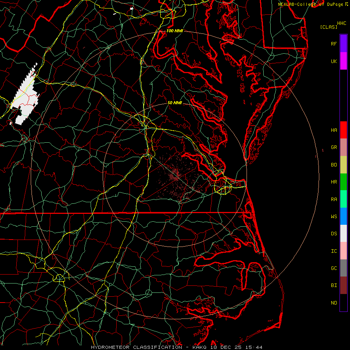The width and height of the screenshot is (350, 350).
Task: Click the "DS" legend label
Action: 334,234
